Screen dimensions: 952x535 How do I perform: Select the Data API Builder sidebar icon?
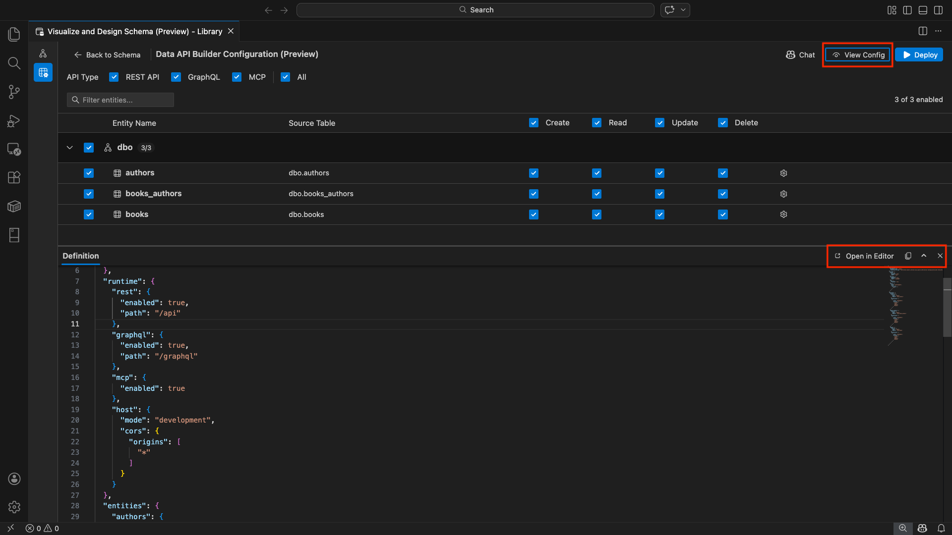(43, 73)
